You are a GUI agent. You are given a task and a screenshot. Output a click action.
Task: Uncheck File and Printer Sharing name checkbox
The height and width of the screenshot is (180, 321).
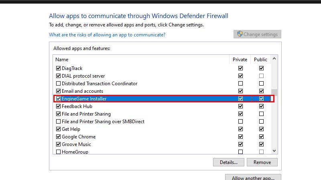click(x=58, y=114)
